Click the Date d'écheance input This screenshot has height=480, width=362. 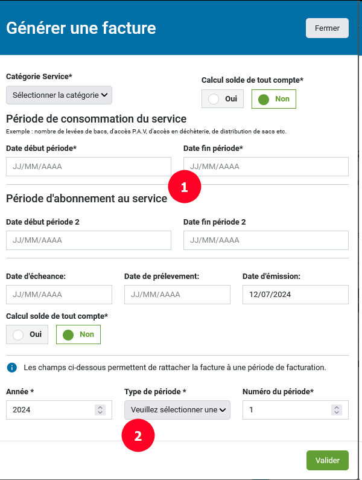coord(59,295)
